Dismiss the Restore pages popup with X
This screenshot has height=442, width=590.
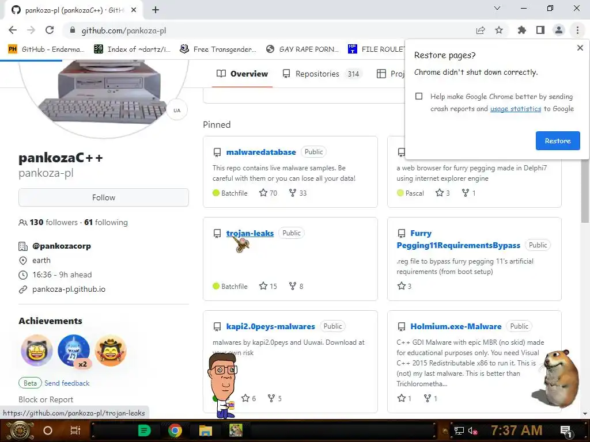[580, 48]
